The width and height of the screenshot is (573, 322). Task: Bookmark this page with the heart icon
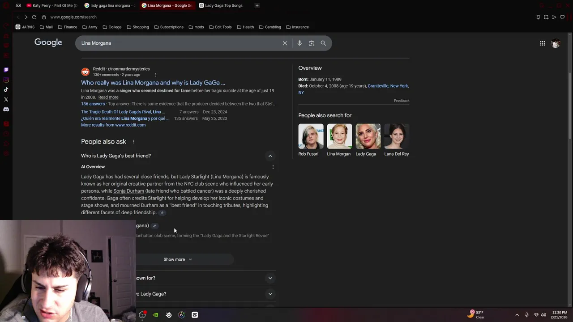pos(562,17)
